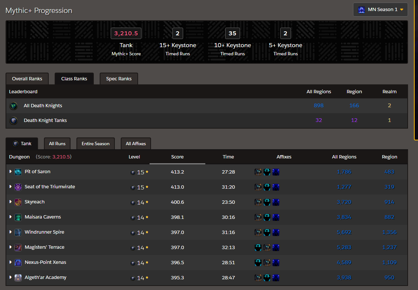The image size is (418, 290).
Task: Open Windrunner Spire region rank 1,356
Action: (x=389, y=232)
